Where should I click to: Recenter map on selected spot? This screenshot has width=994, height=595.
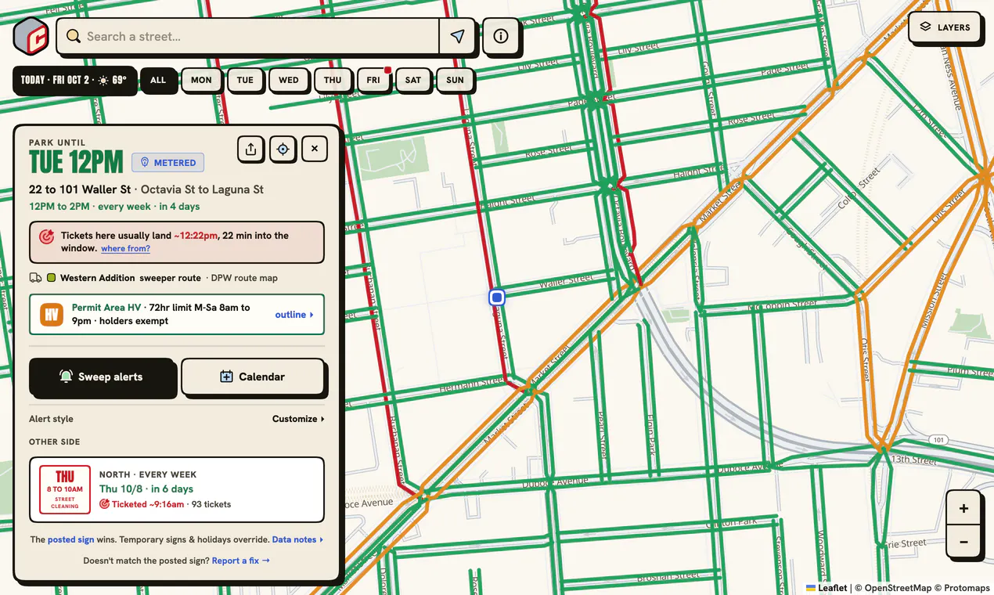pyautogui.click(x=283, y=149)
